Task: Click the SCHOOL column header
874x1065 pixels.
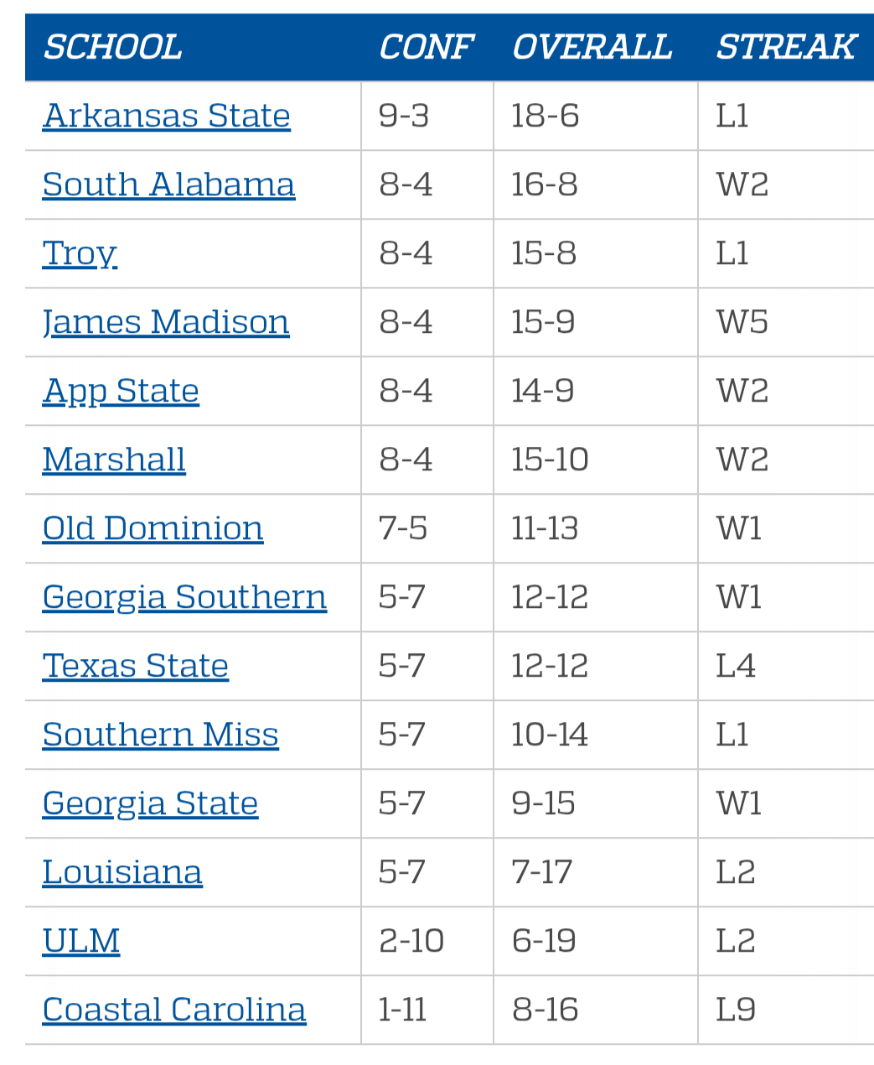Action: coord(112,47)
